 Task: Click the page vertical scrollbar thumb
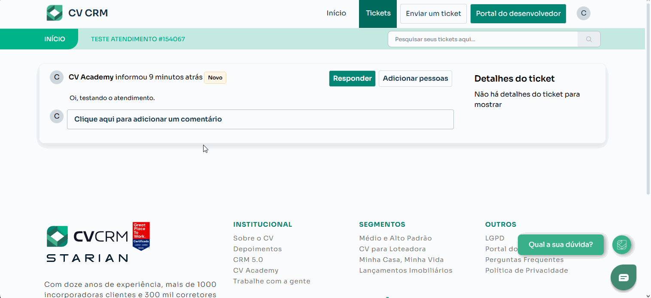[x=648, y=98]
